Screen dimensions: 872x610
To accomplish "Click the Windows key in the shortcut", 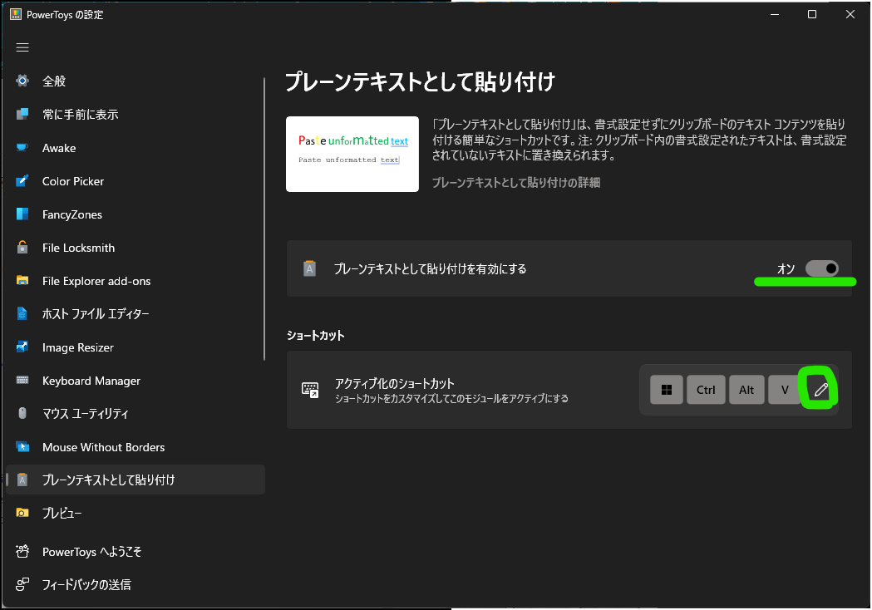I will tap(666, 390).
